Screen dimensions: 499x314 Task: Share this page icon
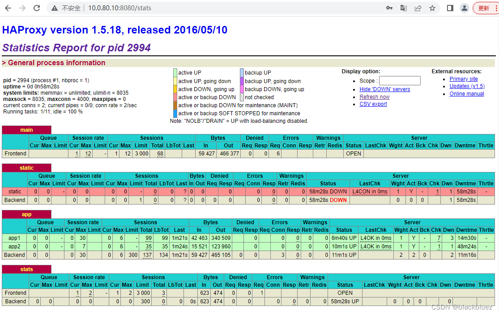point(418,8)
